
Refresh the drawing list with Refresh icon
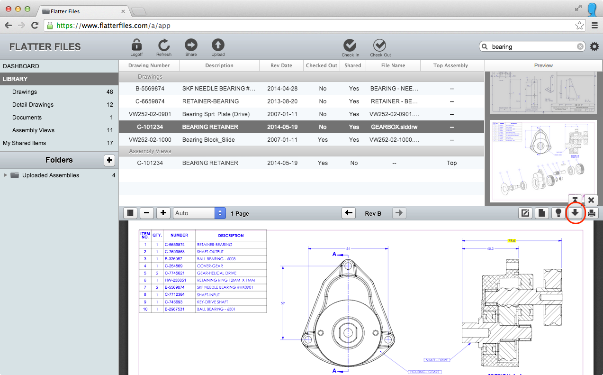[164, 45]
